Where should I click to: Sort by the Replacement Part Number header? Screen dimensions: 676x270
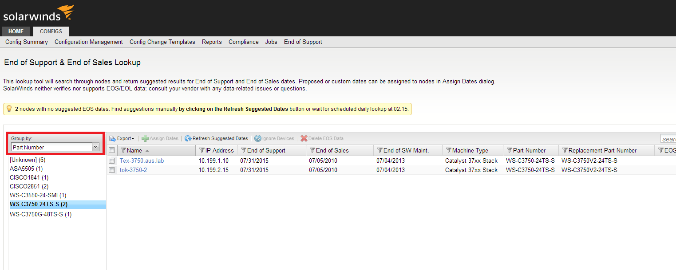point(606,150)
